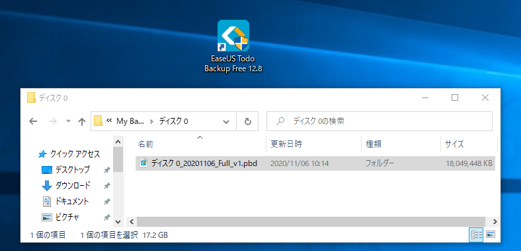Screen dimensions: 521x251
Task: Click the pin icon next to デスクトップ
Action: point(106,170)
